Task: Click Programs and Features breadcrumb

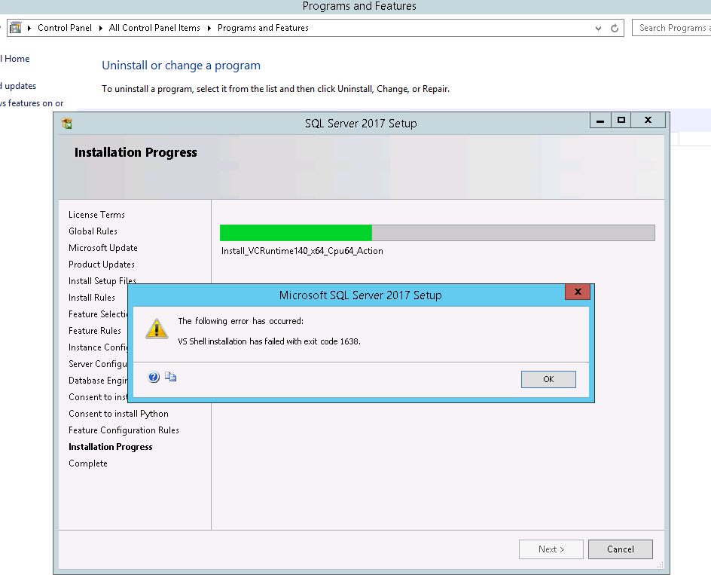Action: tap(263, 28)
